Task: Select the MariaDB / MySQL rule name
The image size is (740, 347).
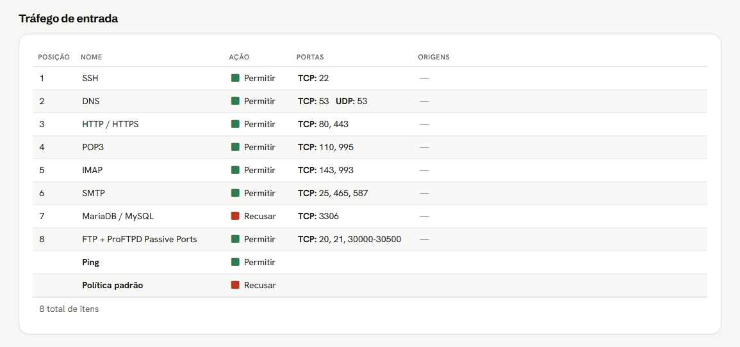Action: coord(118,217)
